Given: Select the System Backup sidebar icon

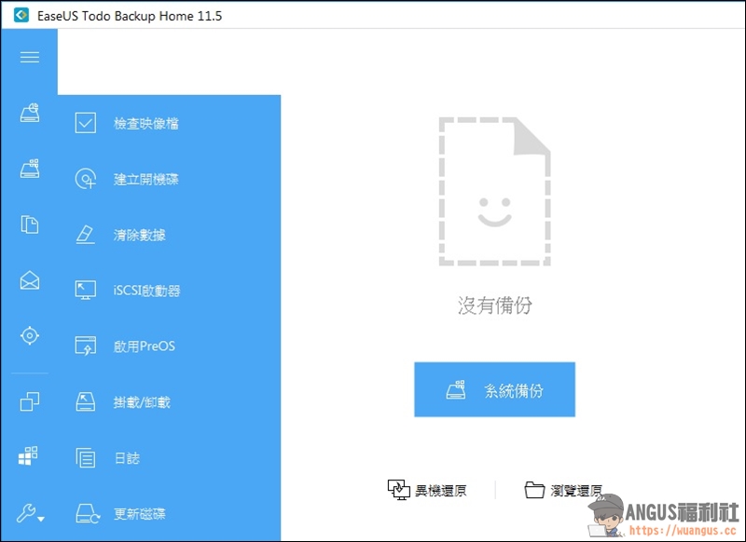Looking at the screenshot, I should tap(29, 169).
